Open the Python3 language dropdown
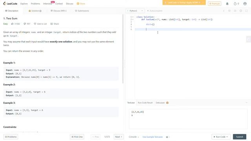 click(135, 11)
